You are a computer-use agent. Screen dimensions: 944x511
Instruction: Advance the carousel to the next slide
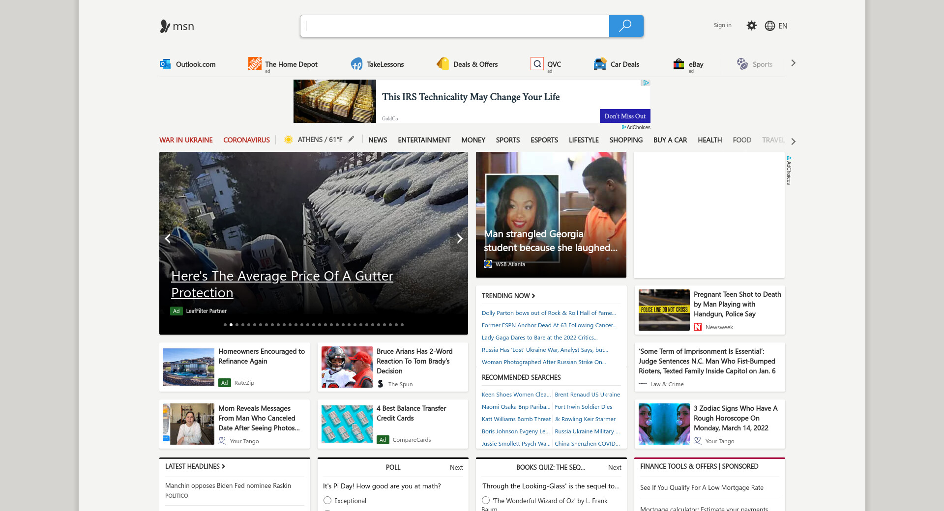[459, 238]
